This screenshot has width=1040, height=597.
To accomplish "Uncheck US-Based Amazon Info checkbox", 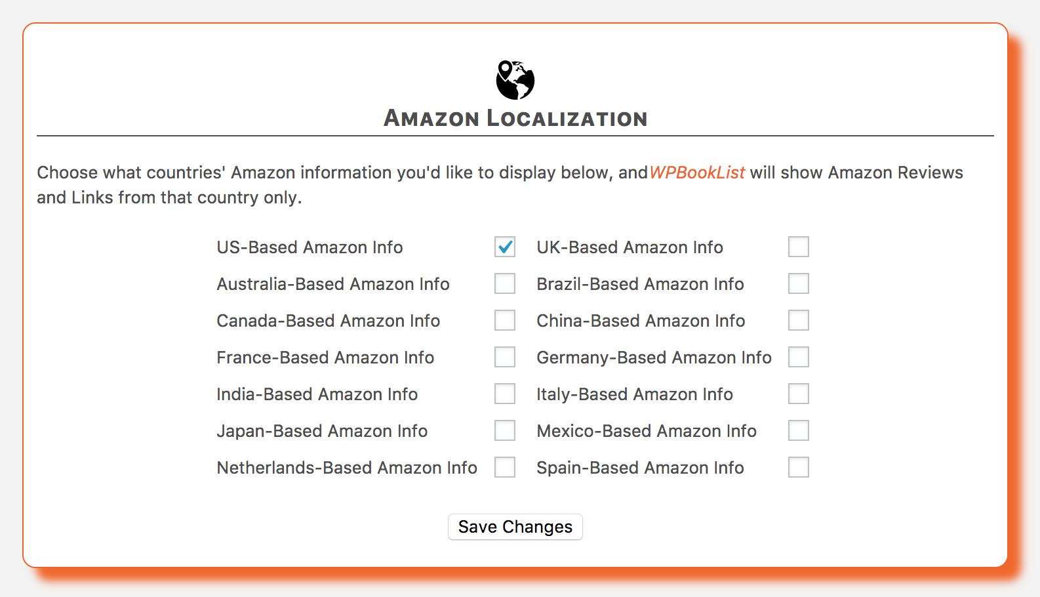I will tap(505, 247).
